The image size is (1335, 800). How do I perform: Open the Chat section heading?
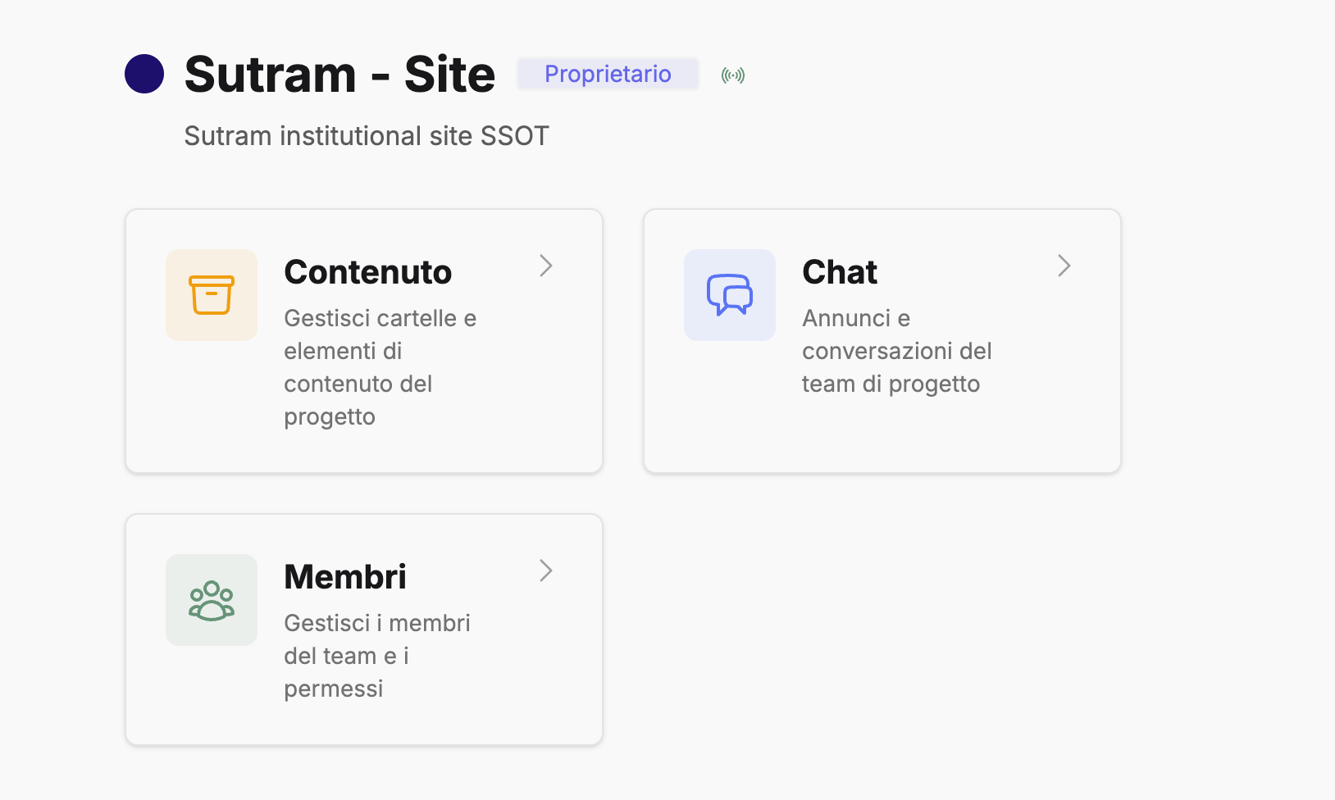pos(840,272)
